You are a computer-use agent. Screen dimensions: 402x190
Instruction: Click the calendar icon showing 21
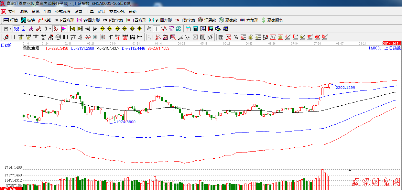(x=188, y=29)
